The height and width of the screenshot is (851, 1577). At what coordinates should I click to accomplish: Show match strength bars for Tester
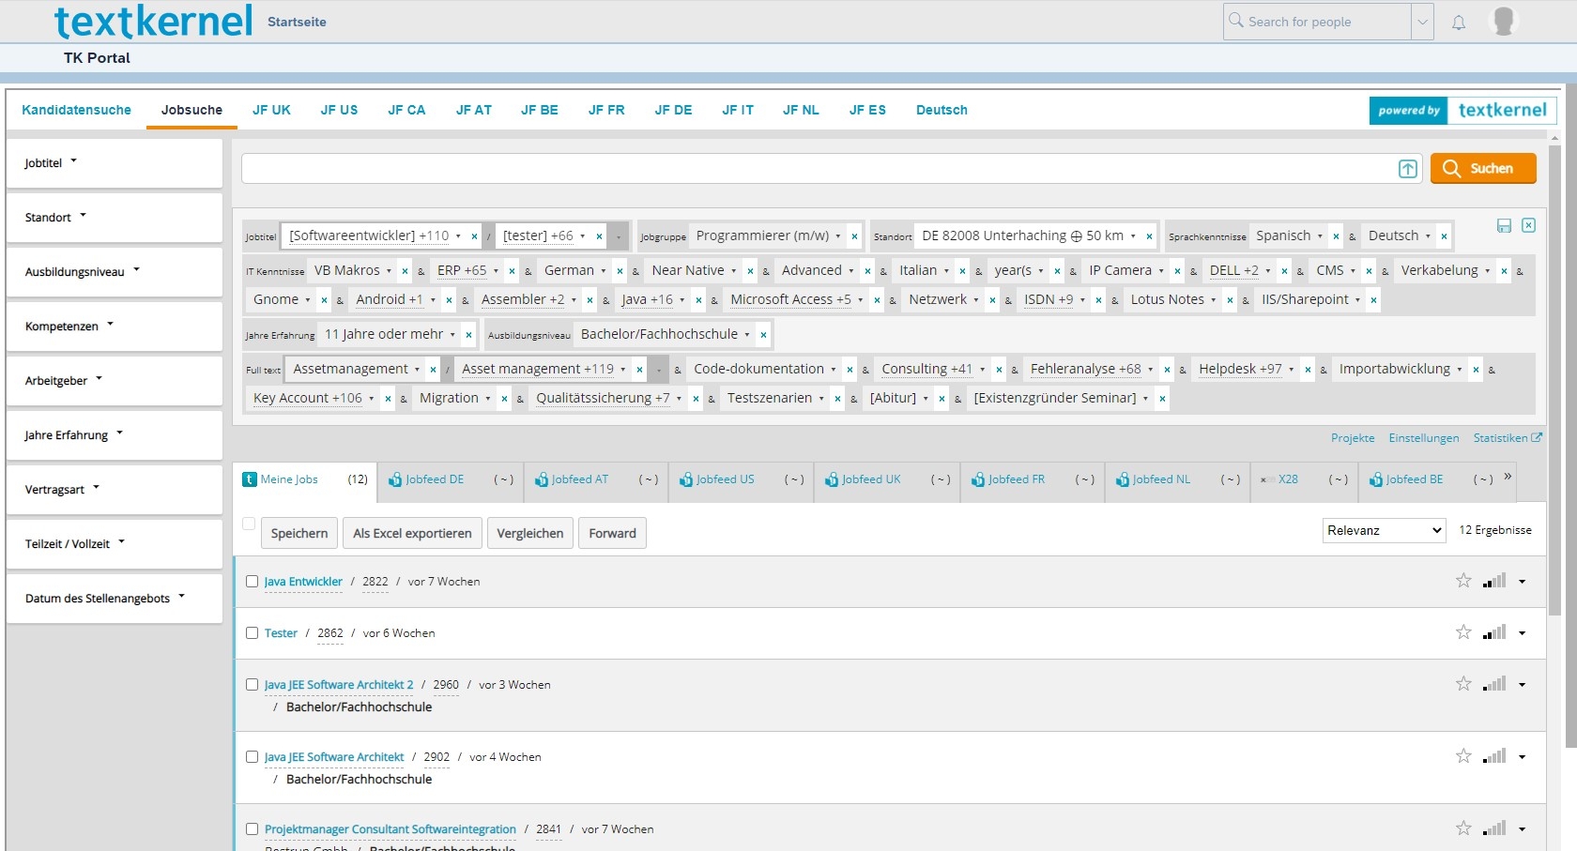click(x=1494, y=632)
